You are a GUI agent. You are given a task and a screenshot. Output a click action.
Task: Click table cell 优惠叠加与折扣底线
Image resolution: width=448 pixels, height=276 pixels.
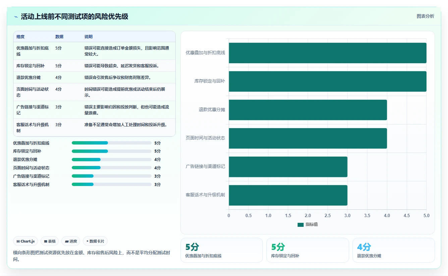[x=33, y=51]
